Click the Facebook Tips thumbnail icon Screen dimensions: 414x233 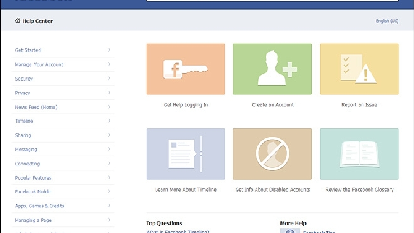[x=290, y=231]
